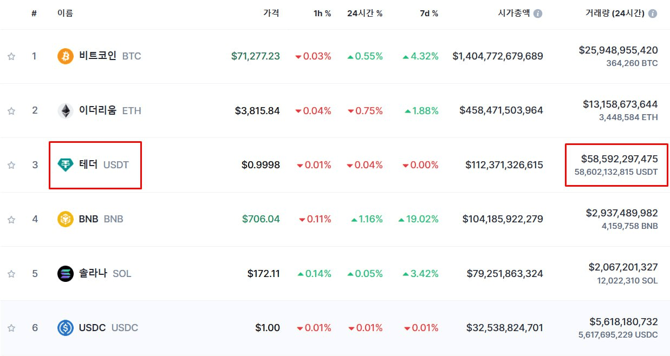
Task: Select the price $3,815.84
Action: pyautogui.click(x=257, y=111)
